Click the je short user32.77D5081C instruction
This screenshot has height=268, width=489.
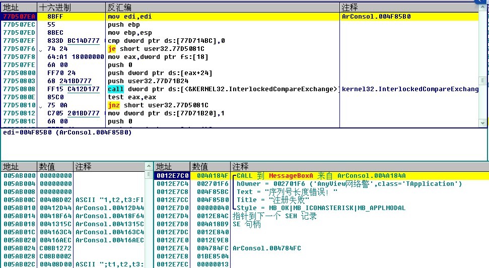(x=156, y=49)
